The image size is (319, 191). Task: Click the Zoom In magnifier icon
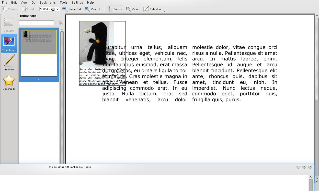coord(87,9)
